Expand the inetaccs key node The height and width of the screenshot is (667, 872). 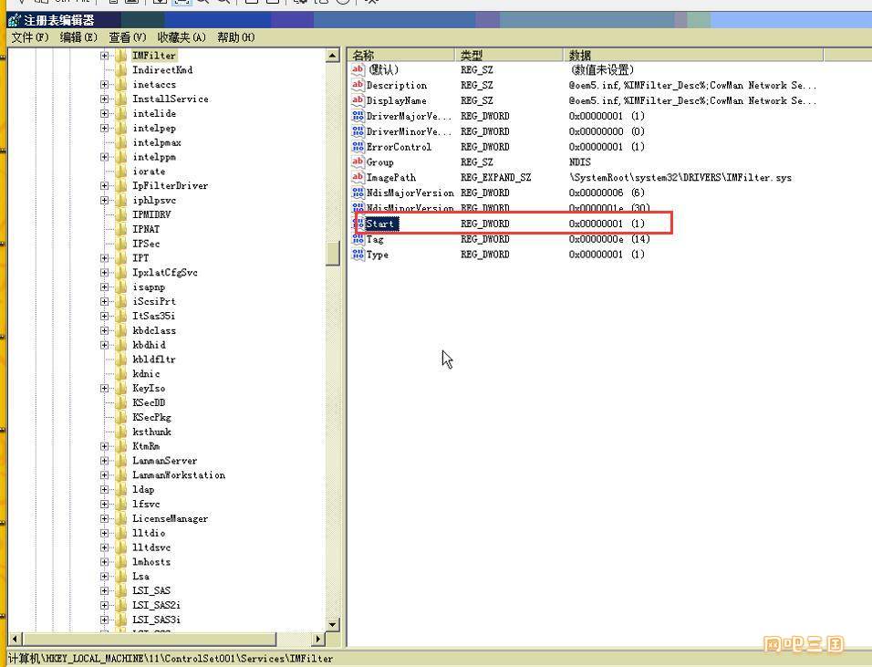104,84
